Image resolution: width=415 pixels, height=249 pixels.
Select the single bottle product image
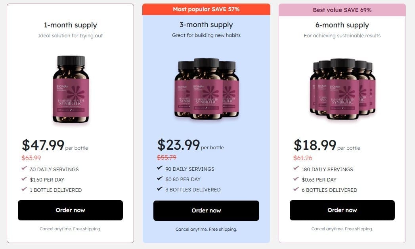point(71,89)
